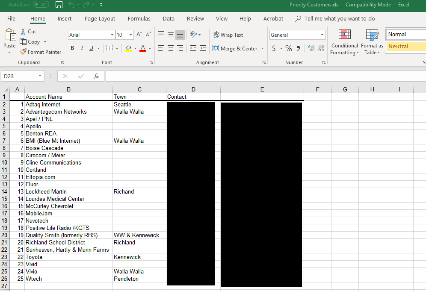
Task: Open Merge & Center dropdown arrow
Action: click(263, 49)
